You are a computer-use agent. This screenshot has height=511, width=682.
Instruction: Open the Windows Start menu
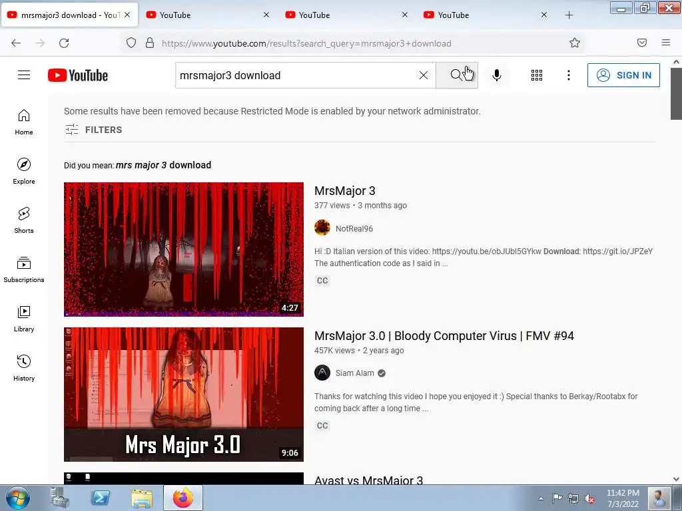pyautogui.click(x=17, y=498)
